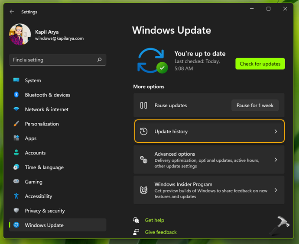Open Advanced options chevron arrow
Viewport: 299px width, 244px height.
click(x=276, y=160)
